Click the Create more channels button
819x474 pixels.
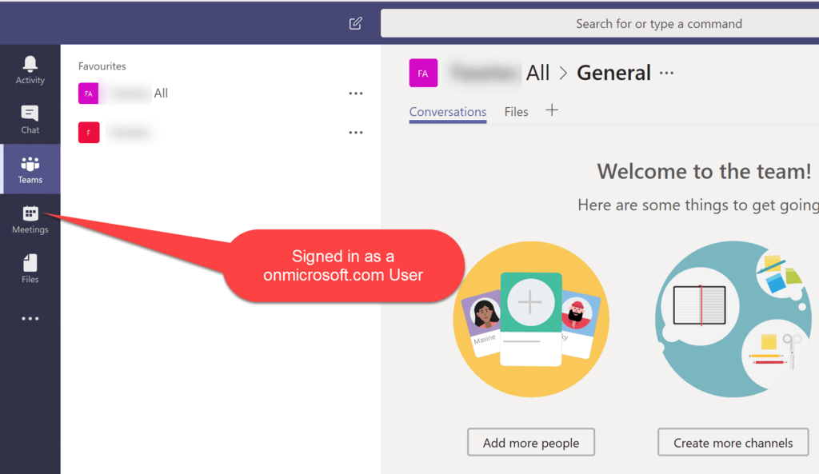point(733,443)
